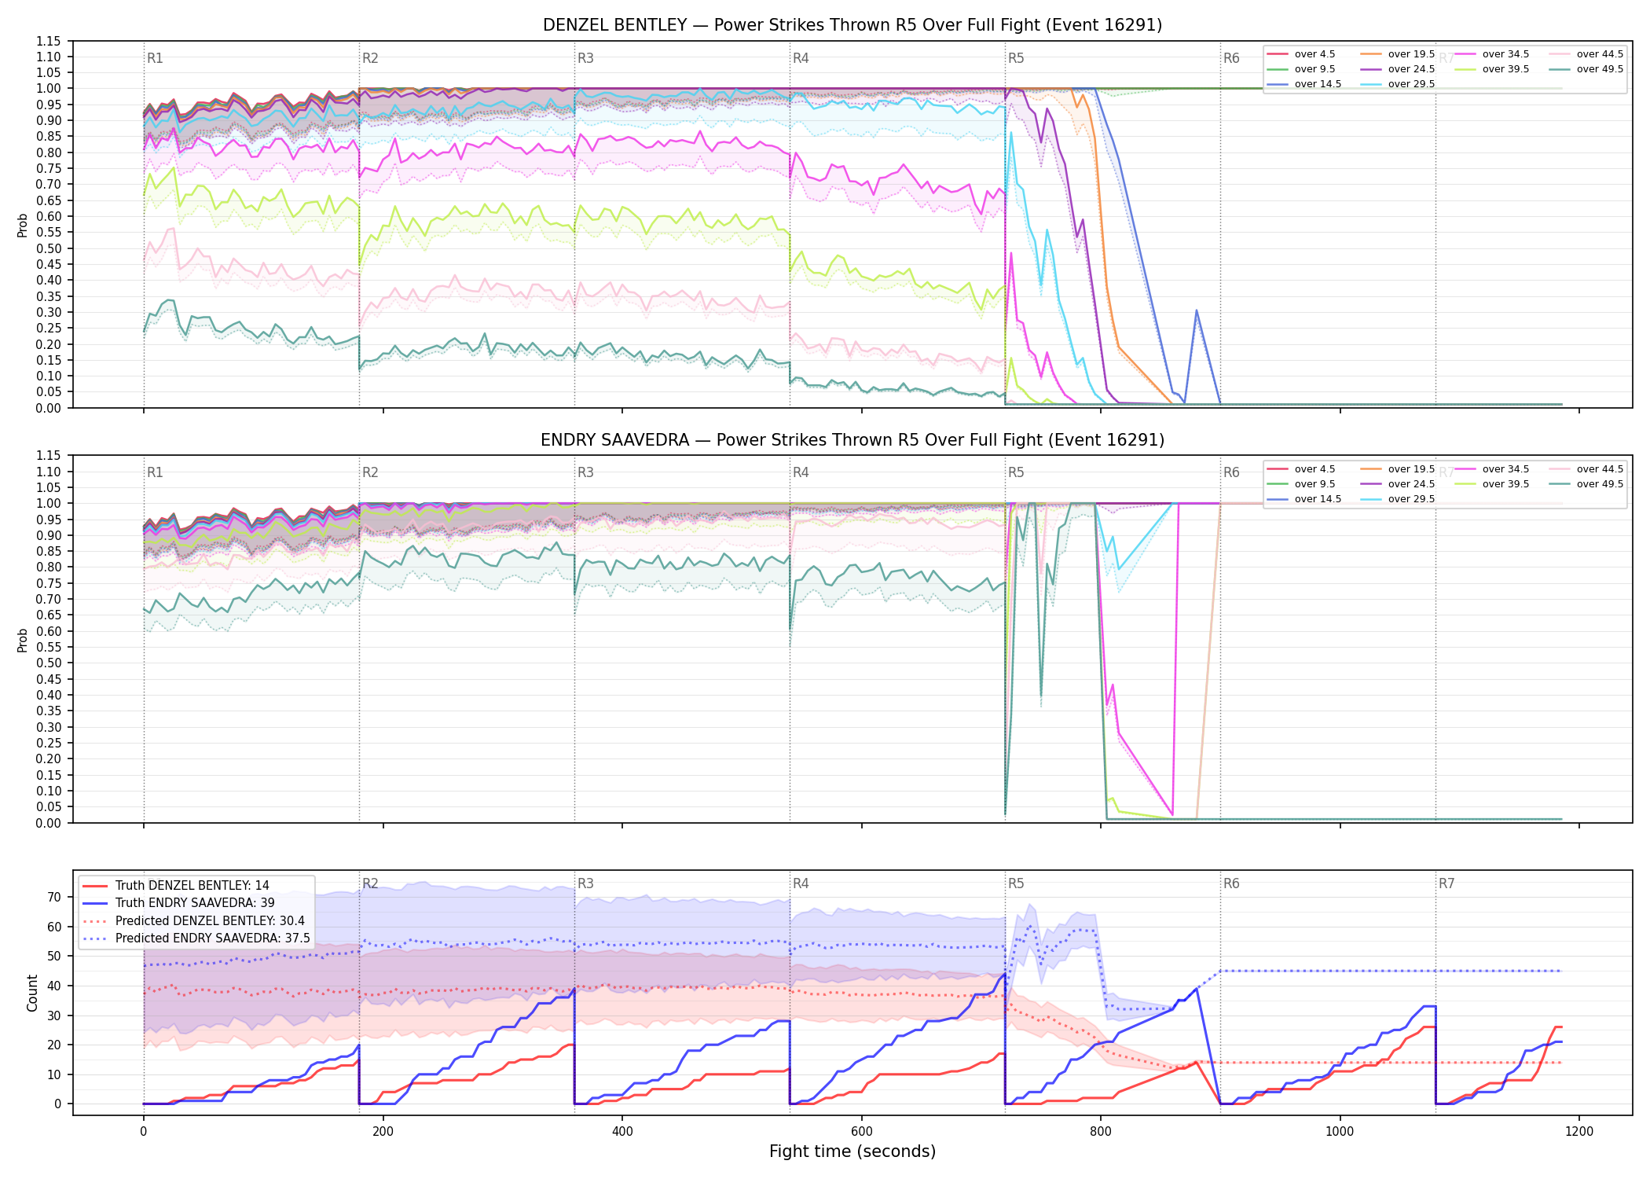Click the R1 round label in Endry Saavedra chart

[155, 472]
